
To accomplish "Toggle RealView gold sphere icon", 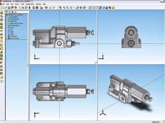I will pos(113,8).
